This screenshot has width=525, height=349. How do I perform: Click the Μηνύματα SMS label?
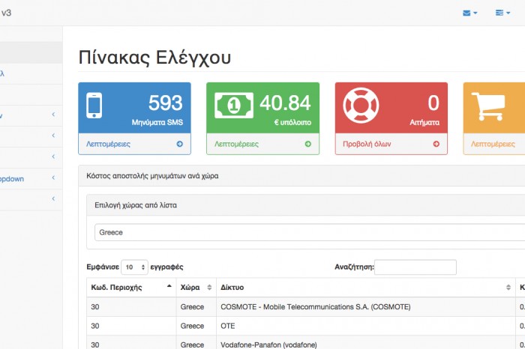(157, 122)
